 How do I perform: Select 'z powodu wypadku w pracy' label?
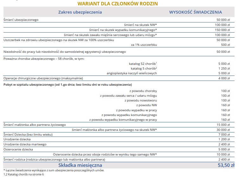coord(136,110)
